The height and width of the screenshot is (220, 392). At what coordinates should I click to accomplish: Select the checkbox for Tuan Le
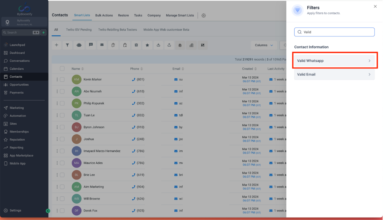62,115
